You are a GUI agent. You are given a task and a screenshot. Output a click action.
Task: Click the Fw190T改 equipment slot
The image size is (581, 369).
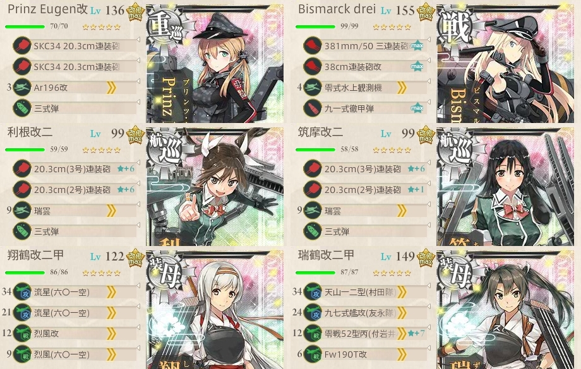366,354
